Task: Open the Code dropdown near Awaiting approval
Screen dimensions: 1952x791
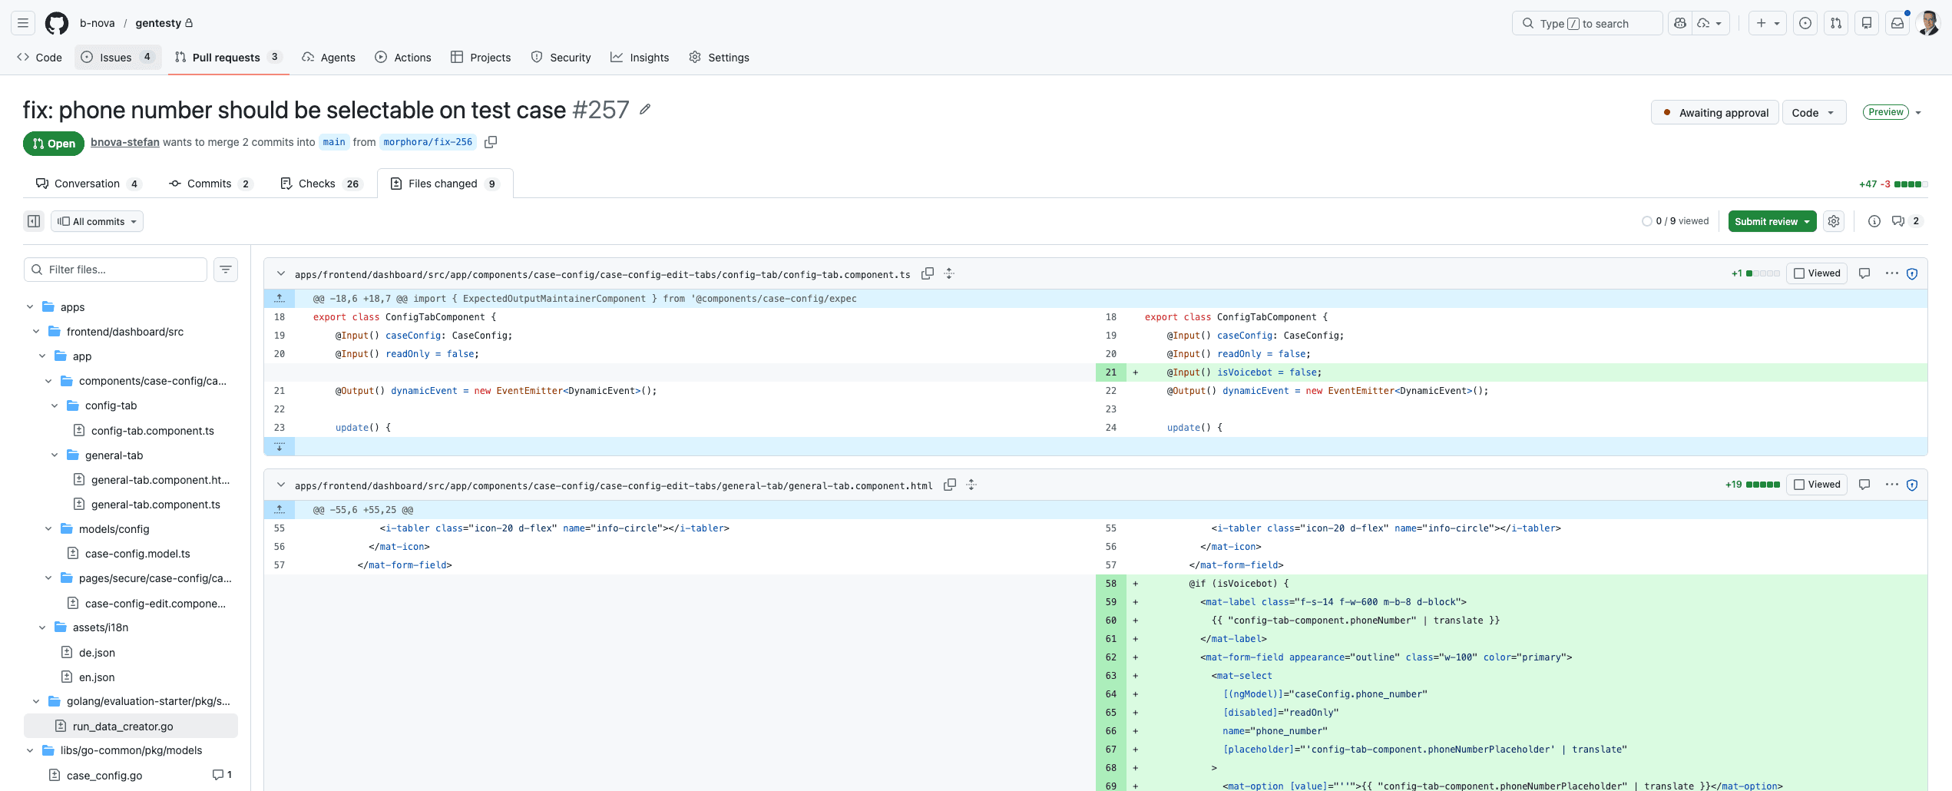Action: (1813, 112)
